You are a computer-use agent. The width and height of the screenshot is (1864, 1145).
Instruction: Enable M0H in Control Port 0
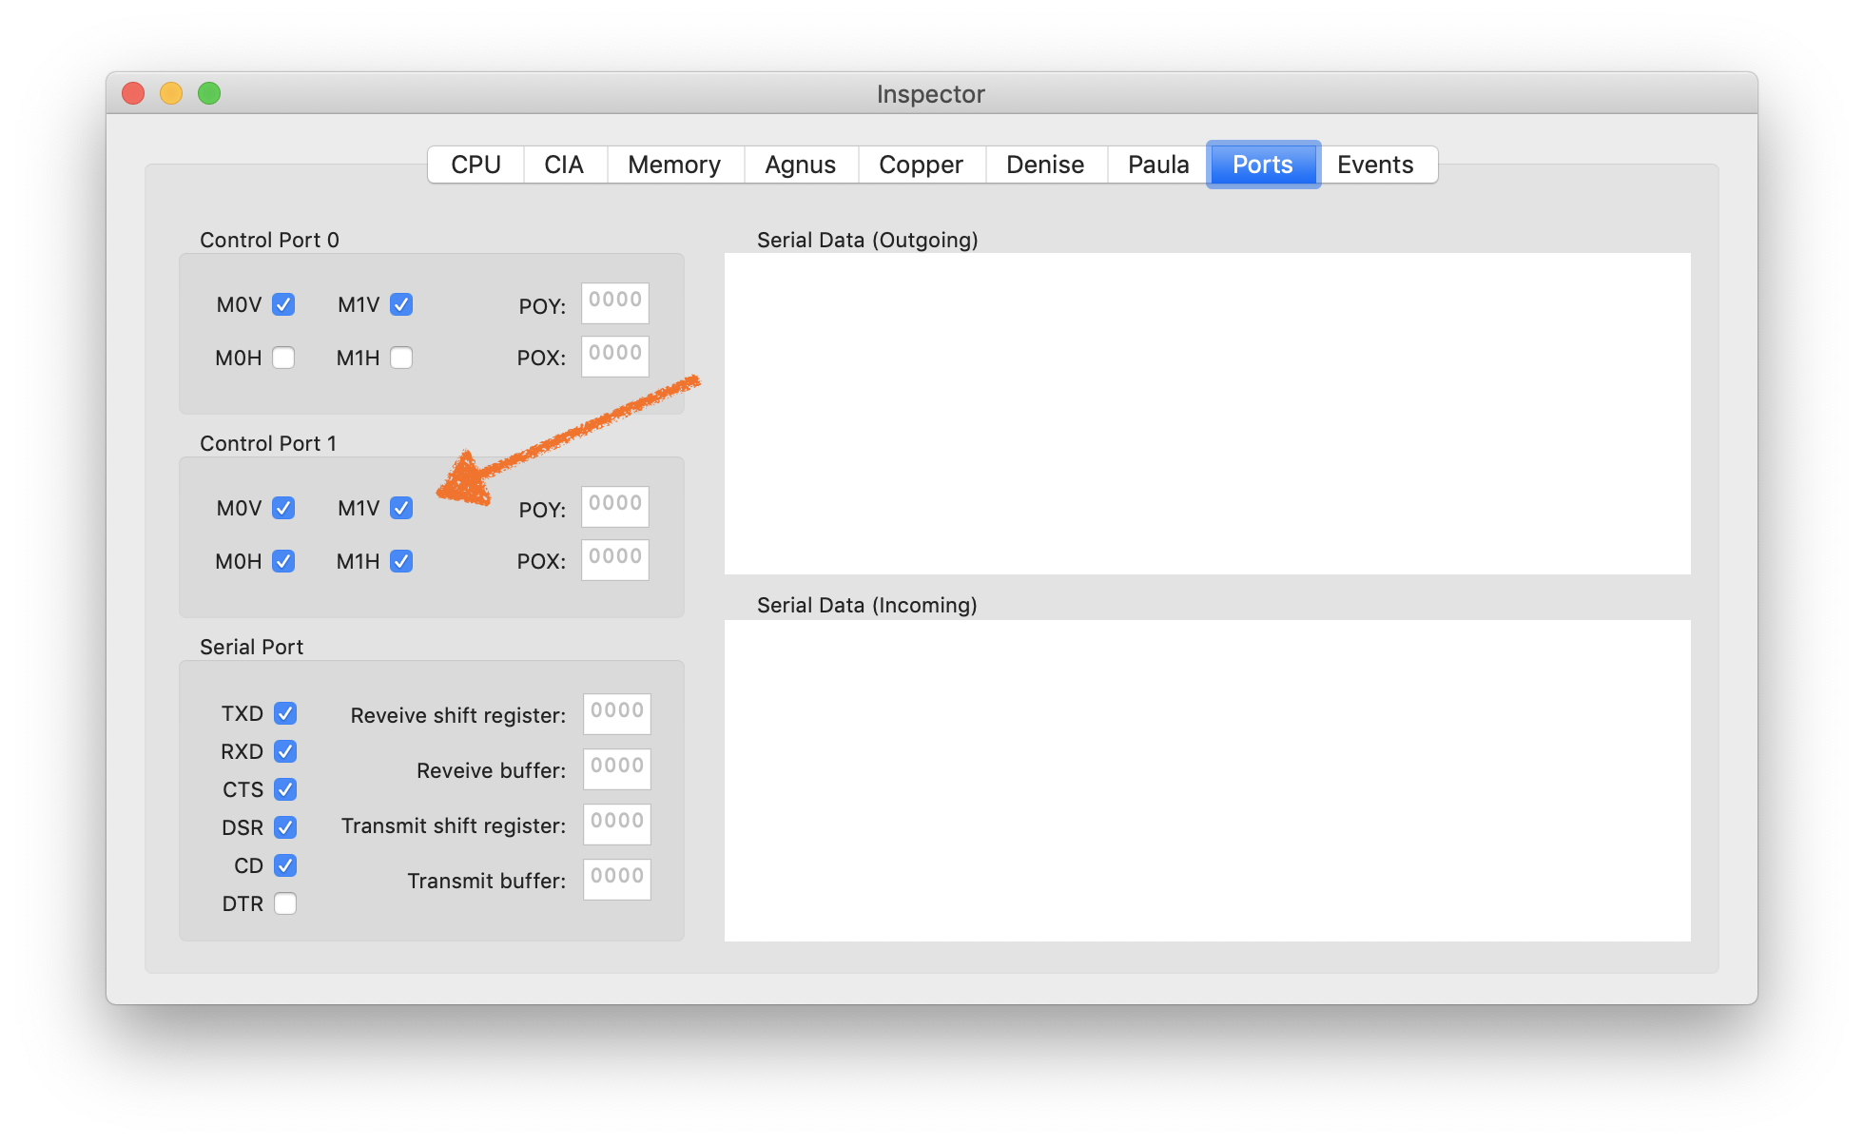click(x=283, y=358)
